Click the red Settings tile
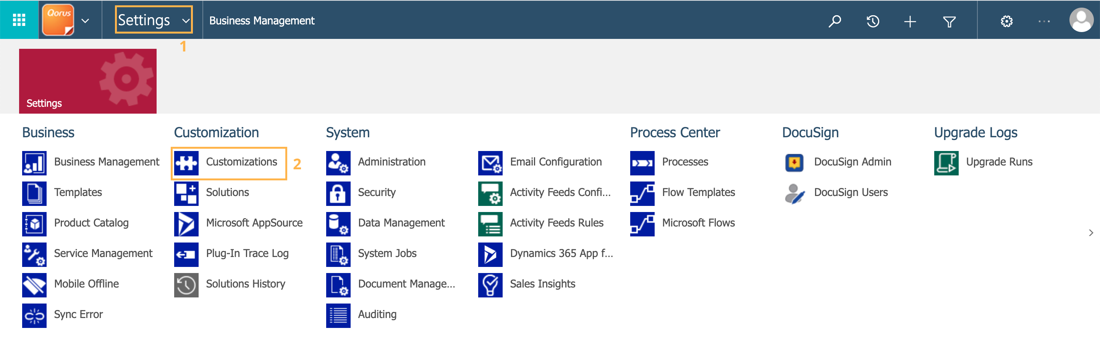Viewport: 1100px width, 347px height. click(x=87, y=81)
